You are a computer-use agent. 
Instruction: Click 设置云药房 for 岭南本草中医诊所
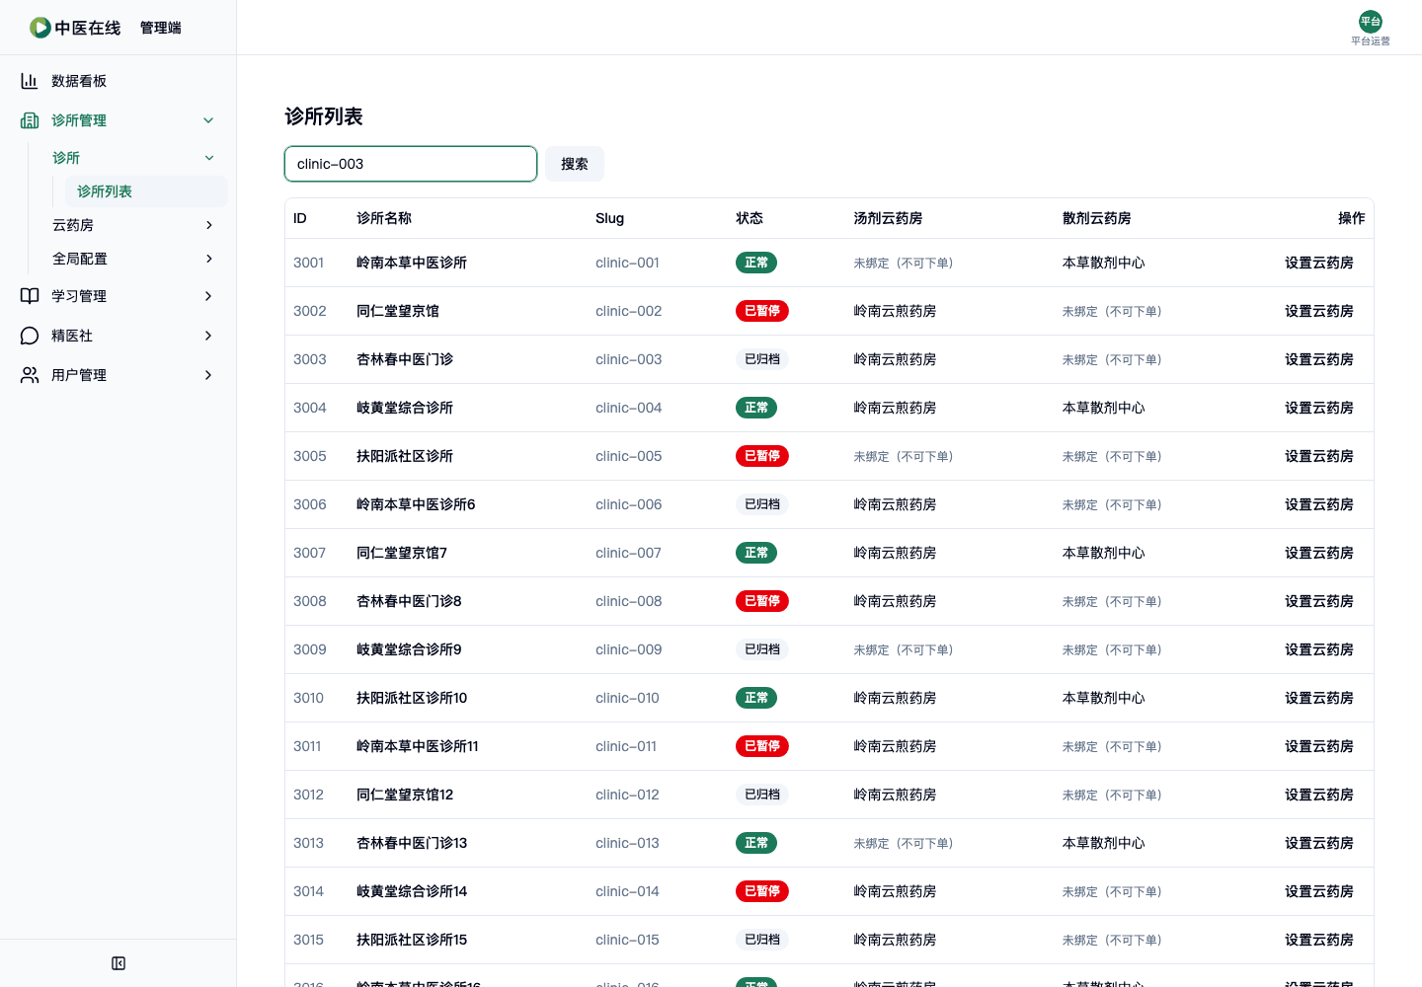1318,263
